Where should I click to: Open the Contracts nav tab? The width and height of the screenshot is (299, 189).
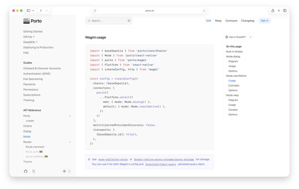[x=231, y=21]
